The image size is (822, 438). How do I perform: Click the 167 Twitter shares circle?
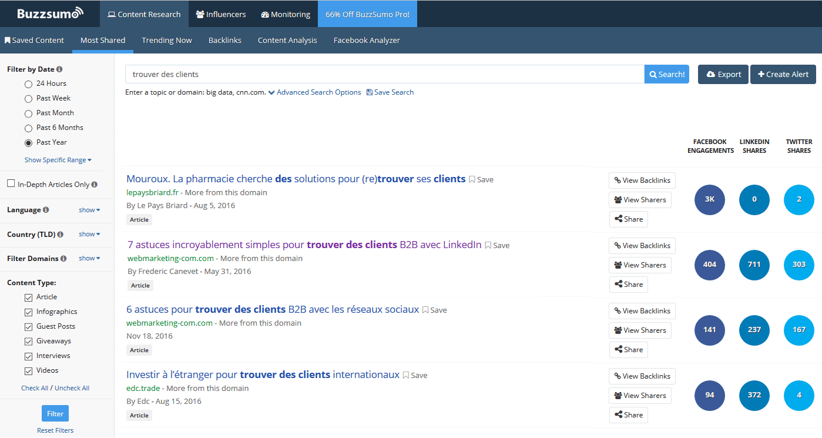(x=799, y=330)
